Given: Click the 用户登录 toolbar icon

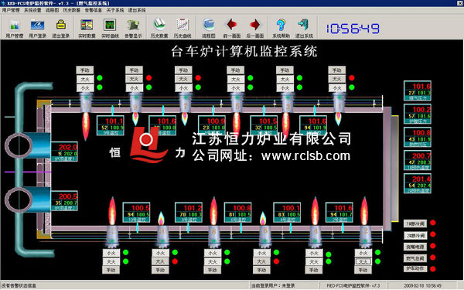Looking at the screenshot, I should pyautogui.click(x=37, y=28).
